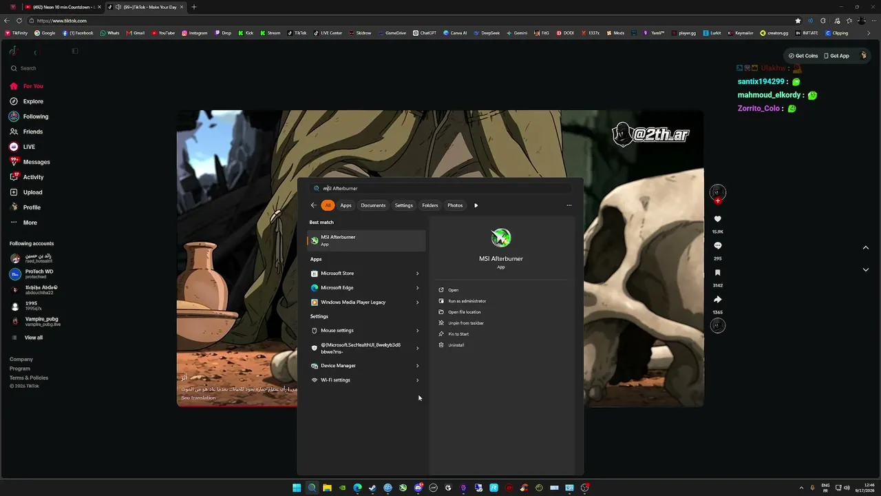Click the Get Coins button

(803, 56)
